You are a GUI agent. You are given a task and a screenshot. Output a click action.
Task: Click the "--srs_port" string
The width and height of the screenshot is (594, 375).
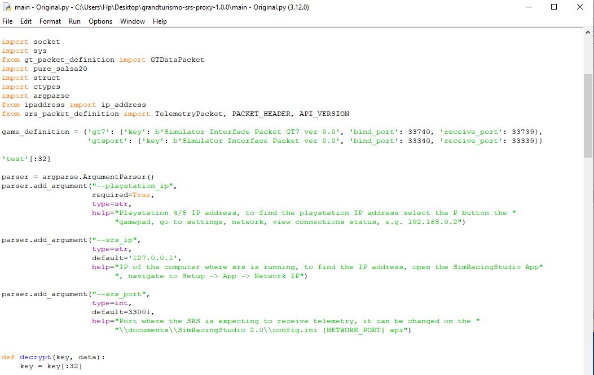tap(118, 294)
